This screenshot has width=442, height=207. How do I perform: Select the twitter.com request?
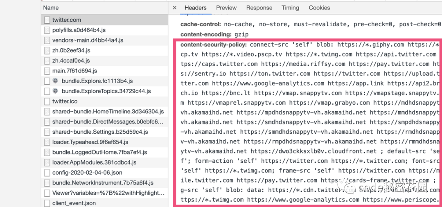[x=104, y=20]
